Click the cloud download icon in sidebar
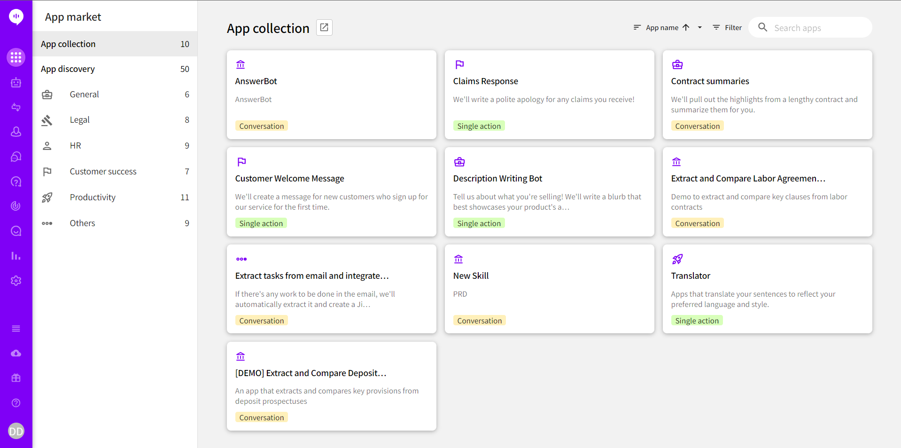Screen dimensions: 901x448 16,353
